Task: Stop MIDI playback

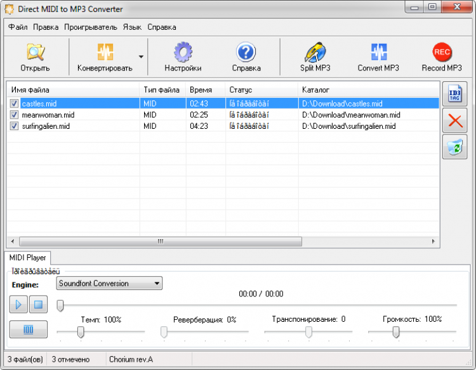Action: pyautogui.click(x=38, y=304)
